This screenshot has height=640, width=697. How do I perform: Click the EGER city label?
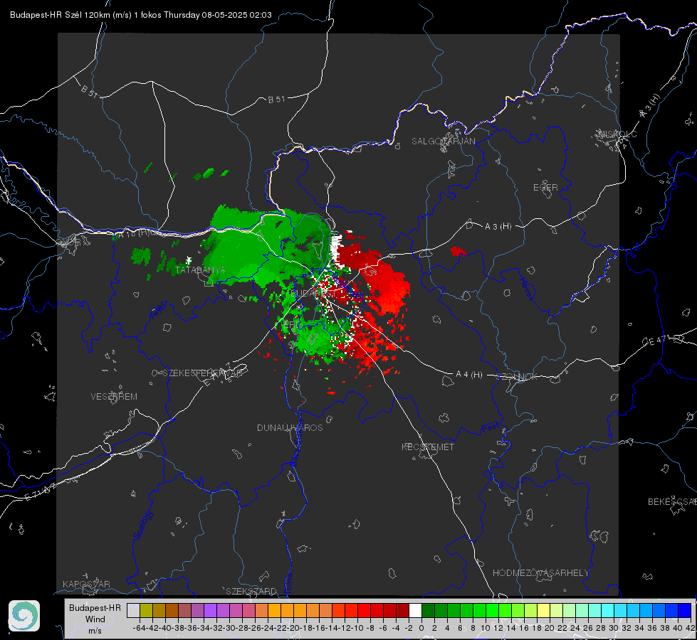coord(545,188)
